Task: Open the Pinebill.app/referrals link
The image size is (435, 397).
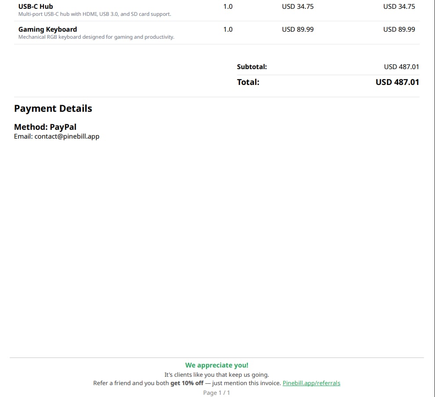Action: (x=311, y=383)
